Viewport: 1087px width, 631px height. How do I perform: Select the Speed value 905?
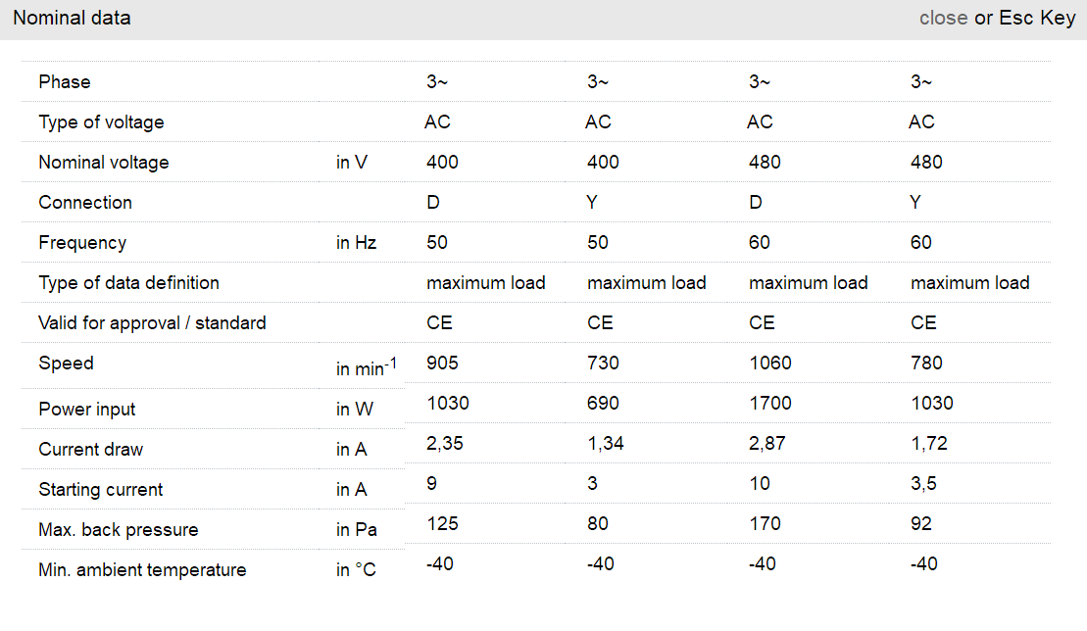pos(442,364)
